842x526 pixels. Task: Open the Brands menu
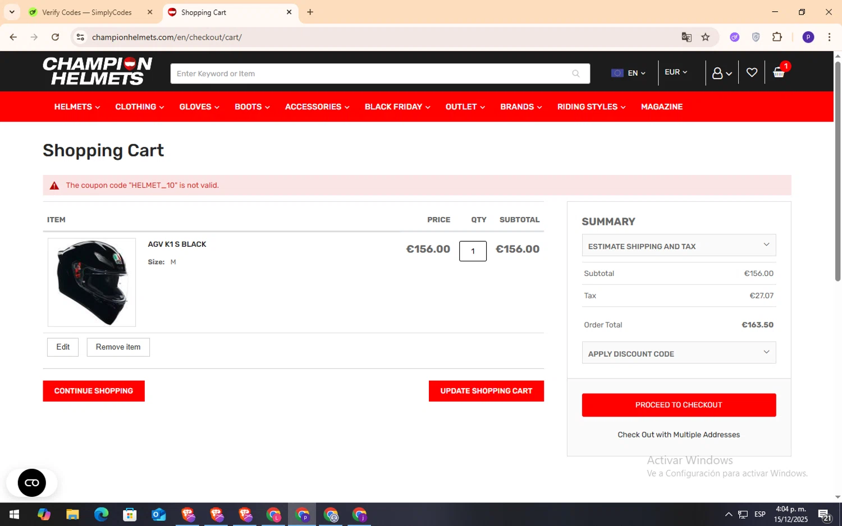pos(521,107)
